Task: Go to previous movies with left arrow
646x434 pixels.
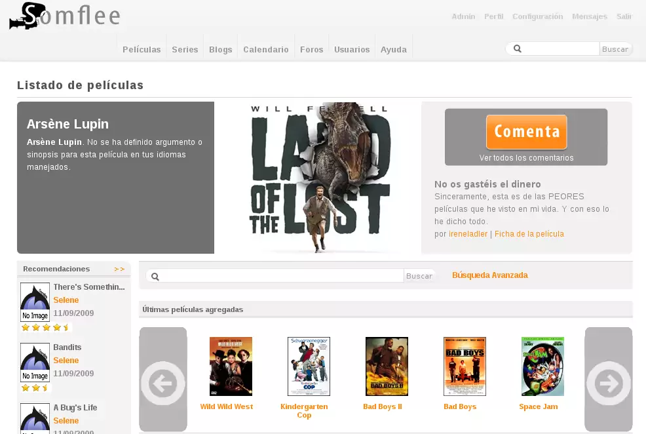Action: point(163,379)
